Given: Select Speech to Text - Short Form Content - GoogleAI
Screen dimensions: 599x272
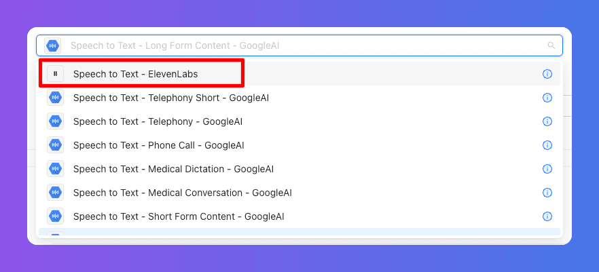Looking at the screenshot, I should point(299,216).
